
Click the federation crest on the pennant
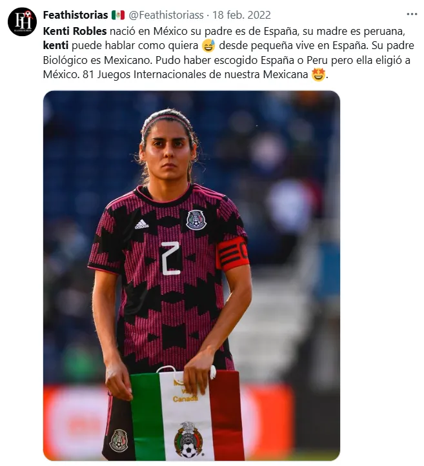click(188, 440)
